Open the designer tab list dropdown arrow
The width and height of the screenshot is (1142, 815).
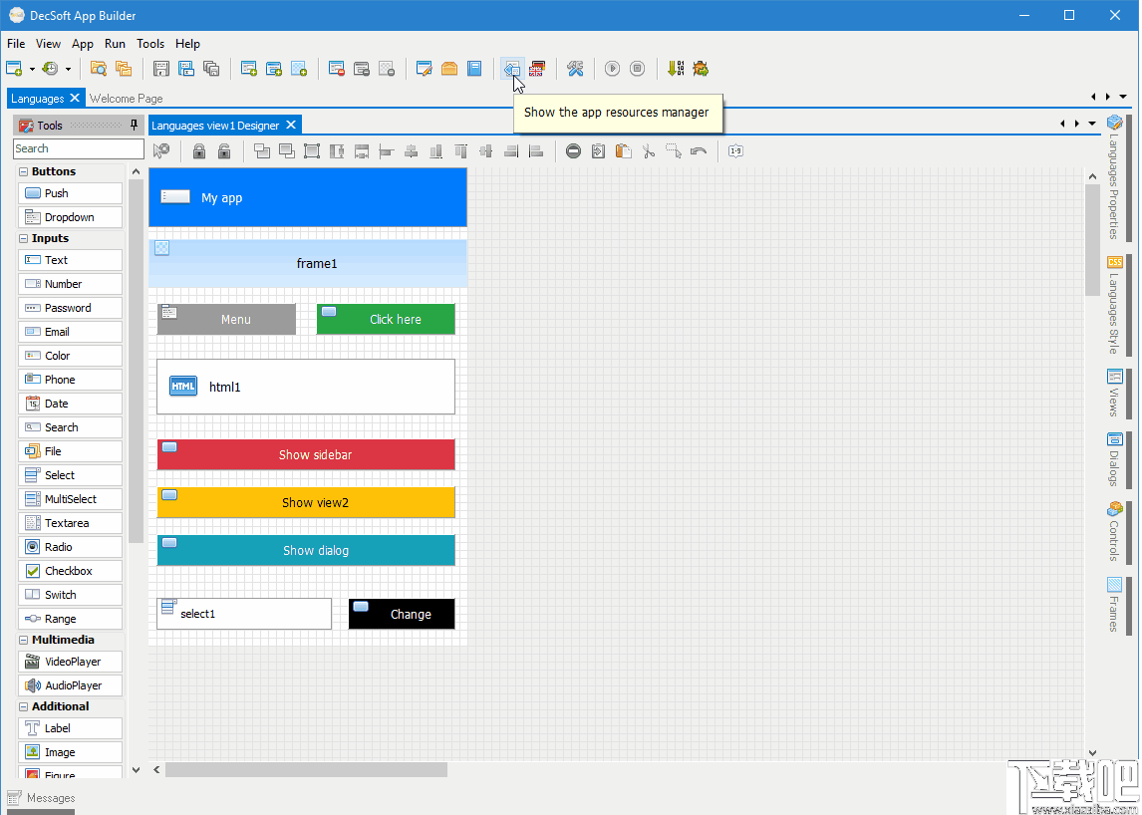(1092, 124)
